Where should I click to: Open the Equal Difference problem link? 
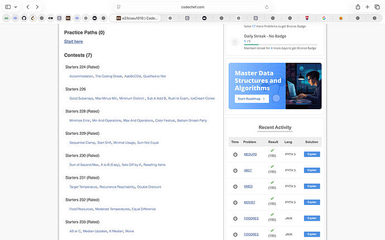143,209
